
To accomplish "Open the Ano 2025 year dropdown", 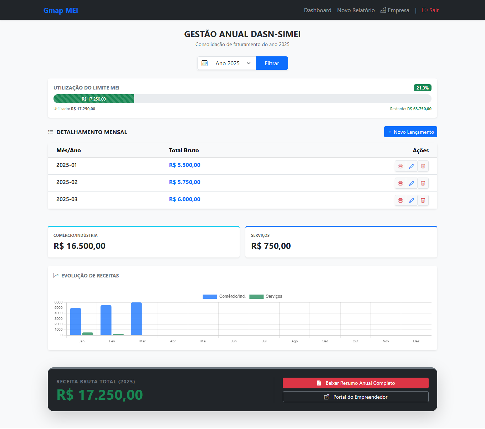I will 233,63.
